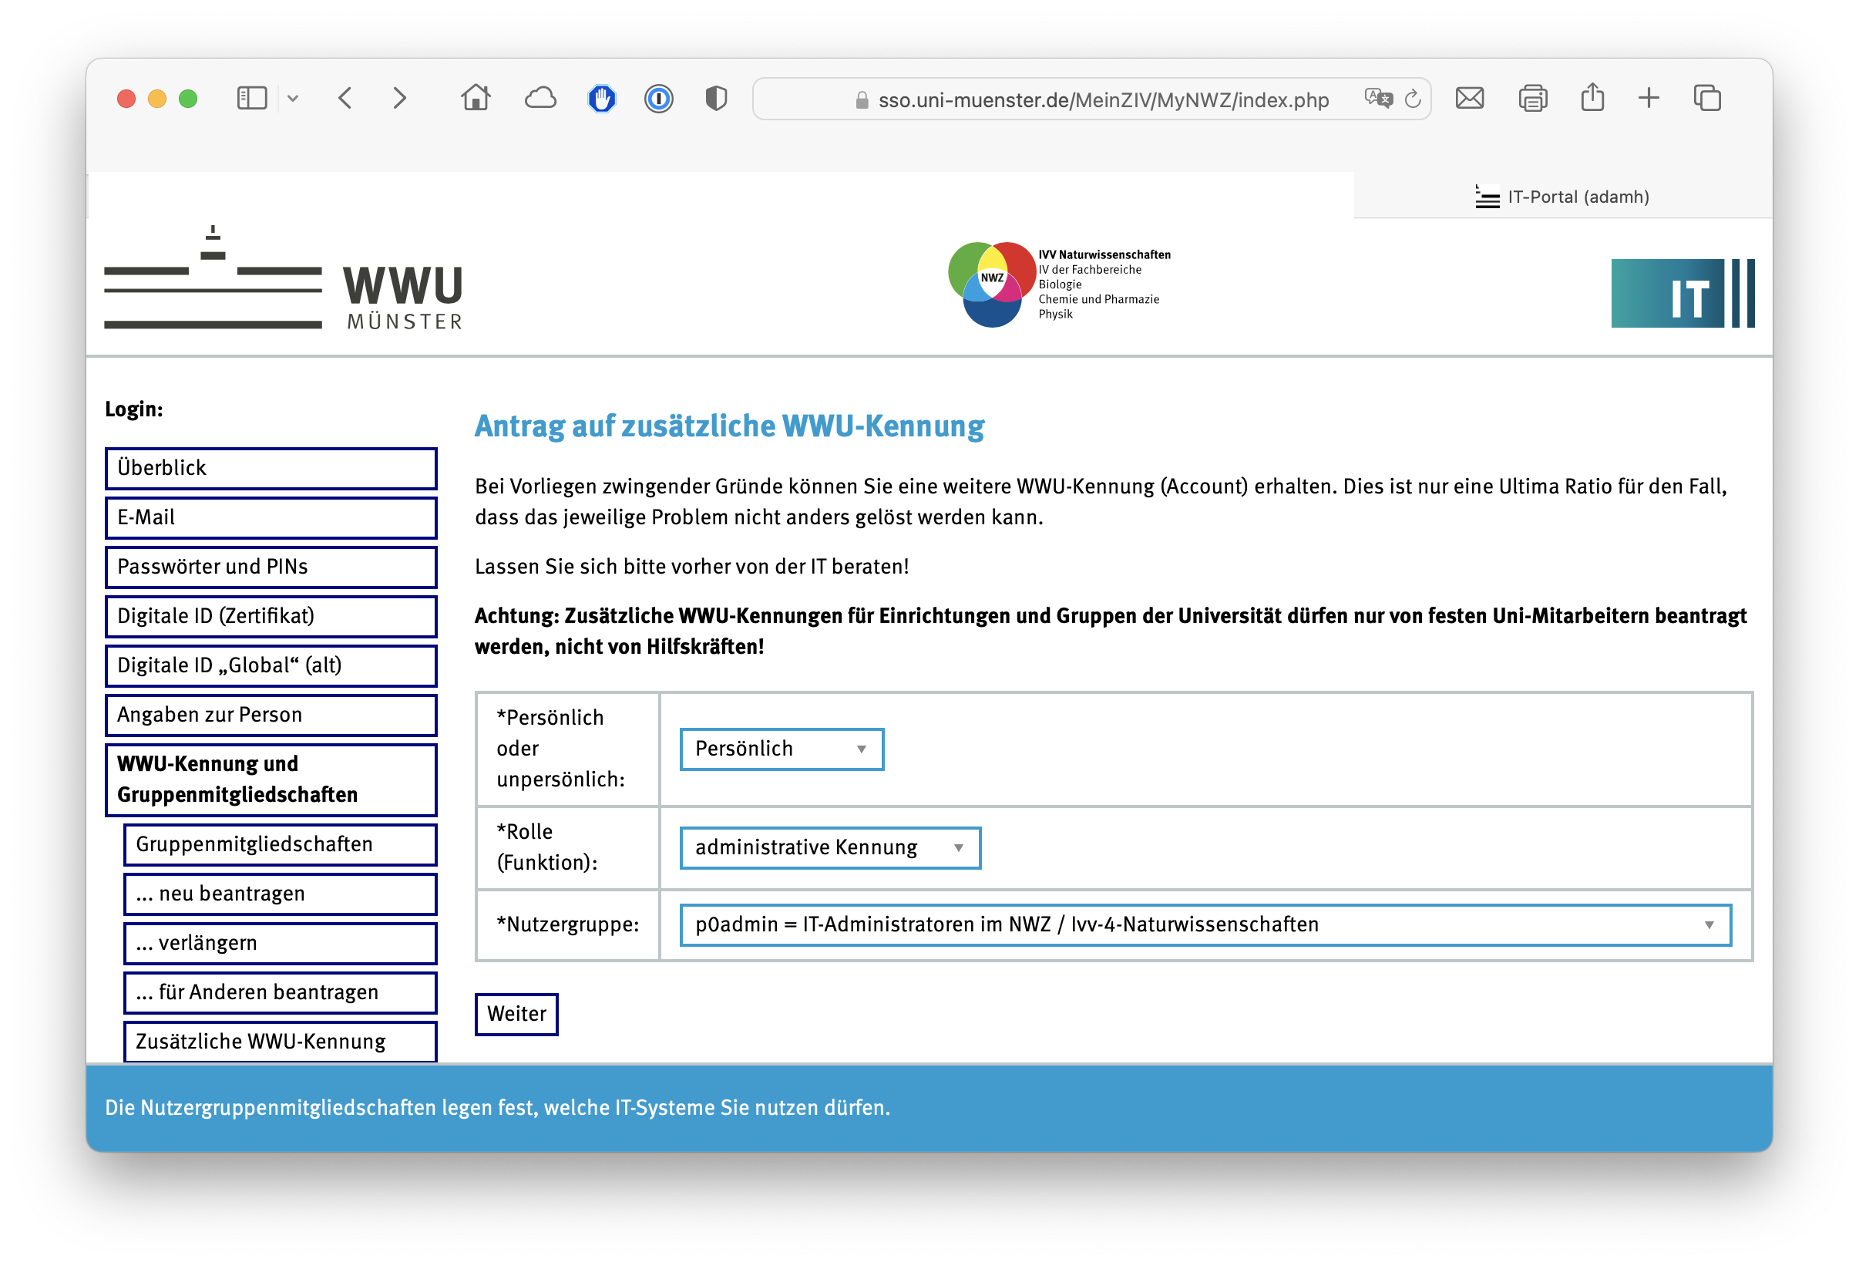Viewport: 1859px width, 1266px height.
Task: Click the '*Rolle (Funktion):' label
Action: pos(546,847)
